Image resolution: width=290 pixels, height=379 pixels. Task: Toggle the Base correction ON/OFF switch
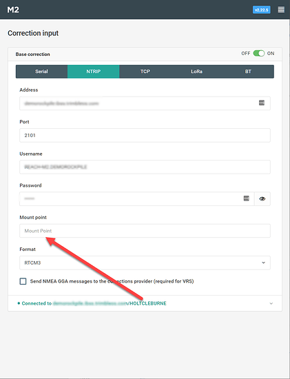[x=259, y=54]
